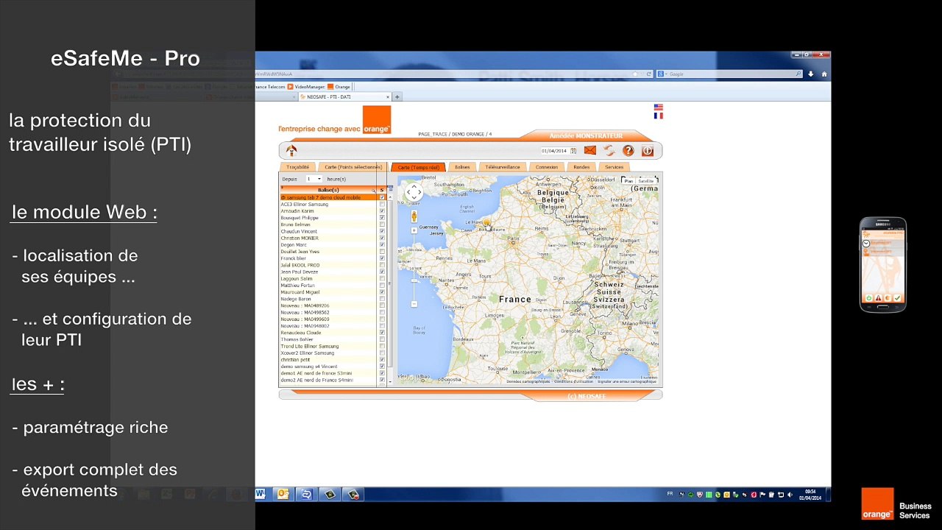This screenshot has height=530, width=942.
Task: Open the help question mark icon
Action: (x=628, y=150)
